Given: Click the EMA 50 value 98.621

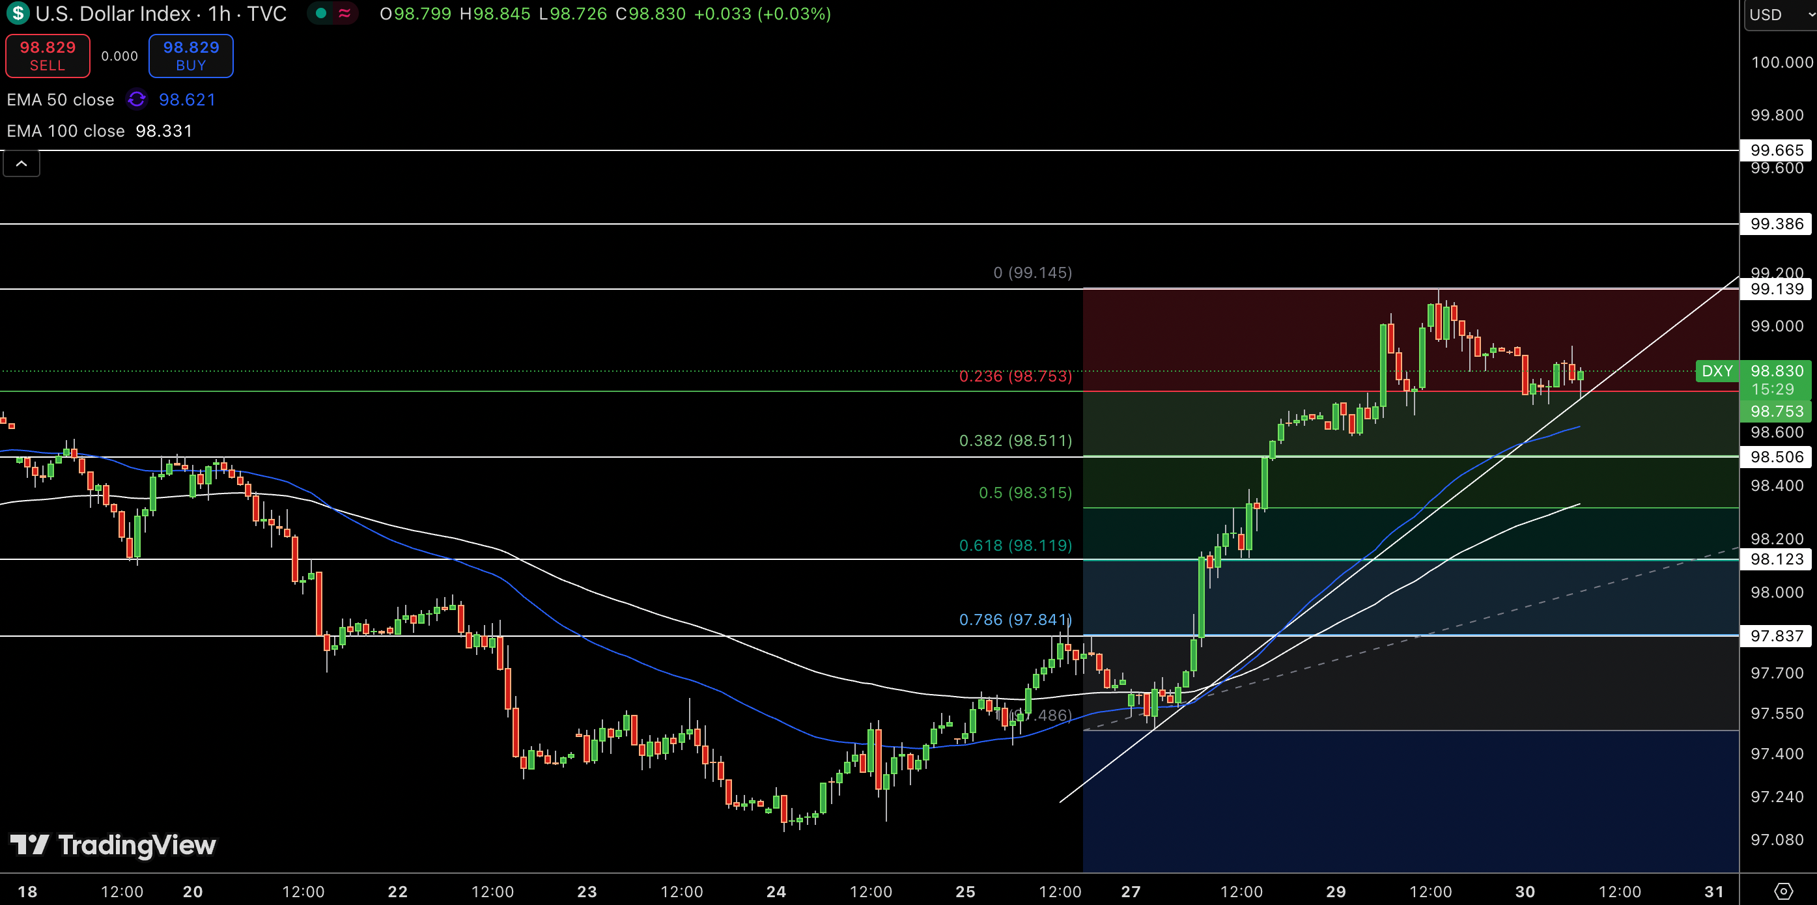Looking at the screenshot, I should click(x=187, y=100).
